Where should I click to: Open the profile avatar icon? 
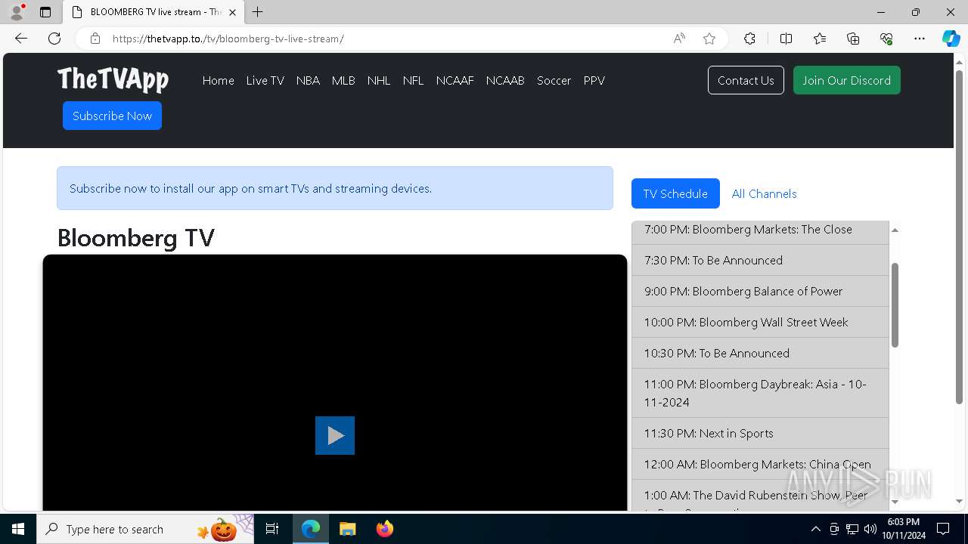pyautogui.click(x=17, y=12)
